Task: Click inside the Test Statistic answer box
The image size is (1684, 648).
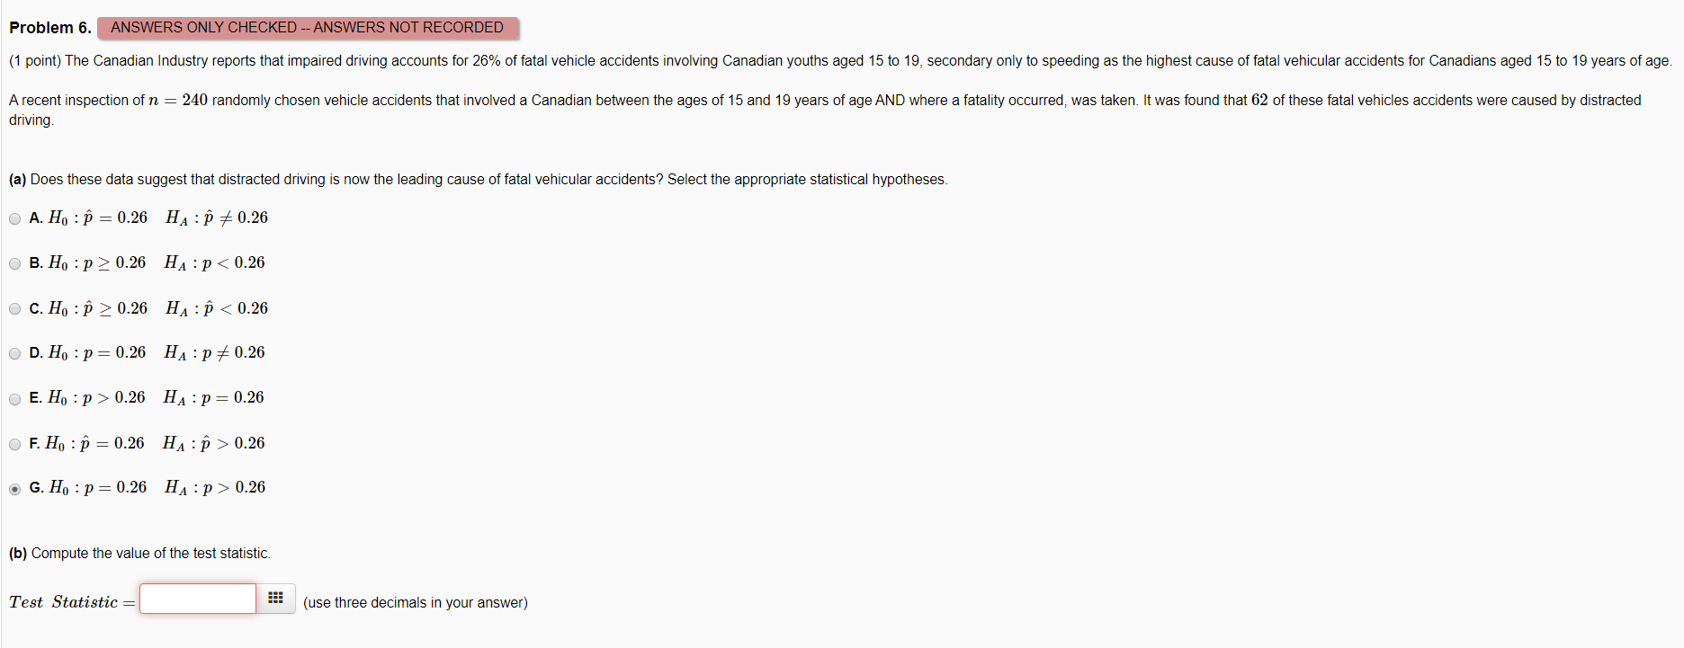Action: pyautogui.click(x=197, y=598)
